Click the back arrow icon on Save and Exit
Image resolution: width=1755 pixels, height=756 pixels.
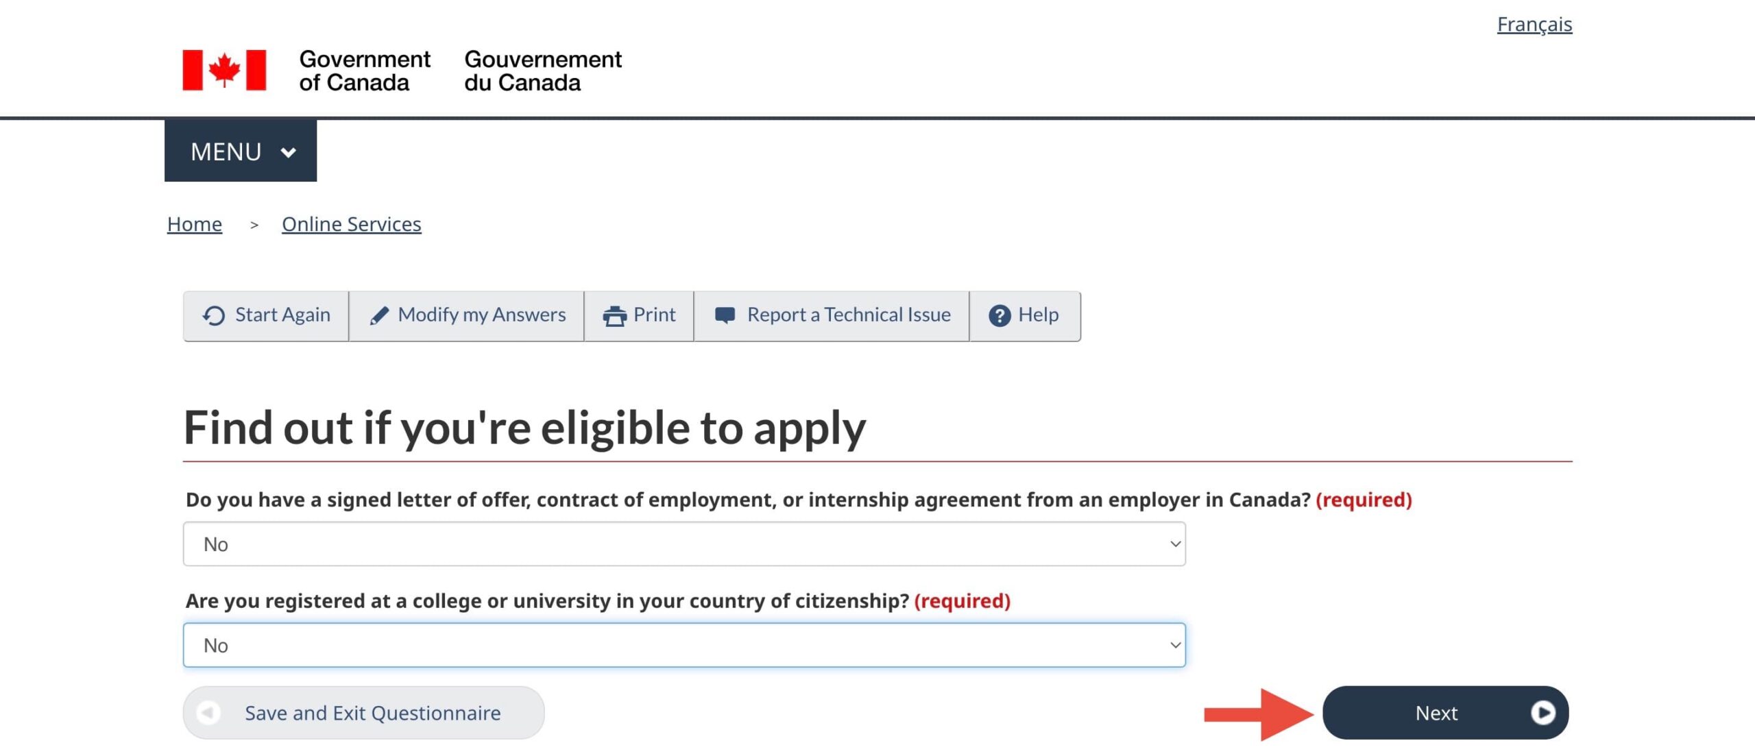coord(208,713)
